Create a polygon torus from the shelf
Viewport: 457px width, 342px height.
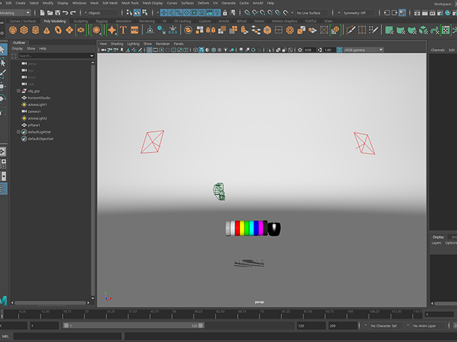pyautogui.click(x=58, y=30)
